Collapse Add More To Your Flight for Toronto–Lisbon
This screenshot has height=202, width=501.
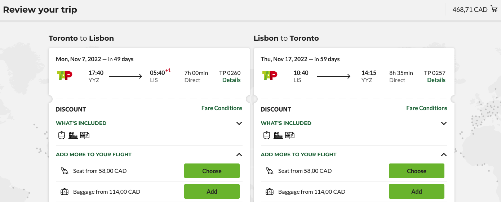click(x=239, y=154)
